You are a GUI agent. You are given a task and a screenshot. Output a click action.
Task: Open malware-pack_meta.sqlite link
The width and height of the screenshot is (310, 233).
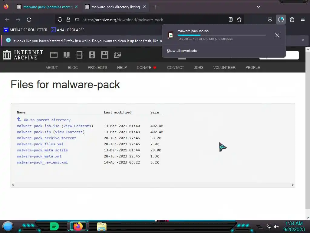[42, 150]
